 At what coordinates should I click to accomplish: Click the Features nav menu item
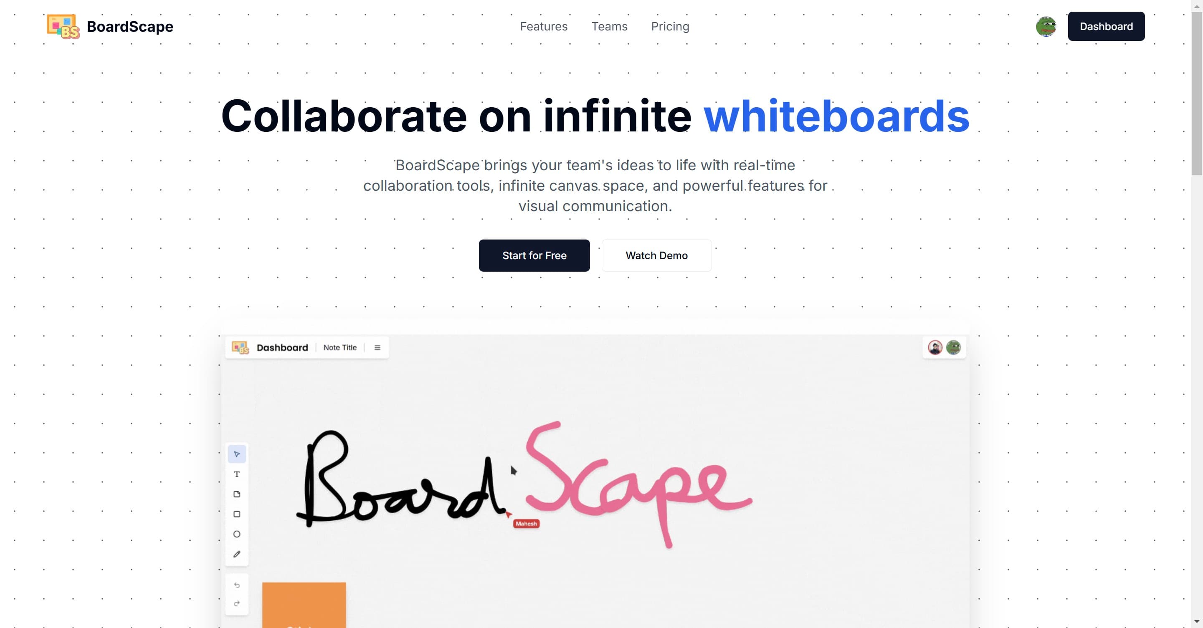coord(543,25)
